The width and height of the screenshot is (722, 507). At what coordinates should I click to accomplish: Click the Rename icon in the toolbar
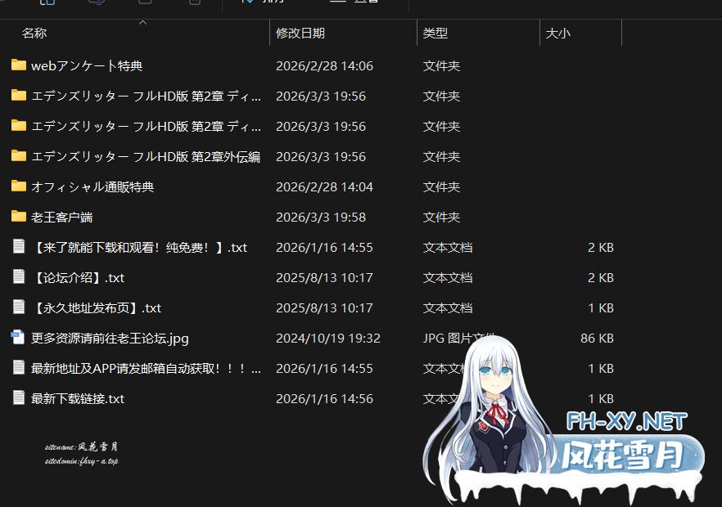[x=145, y=3]
